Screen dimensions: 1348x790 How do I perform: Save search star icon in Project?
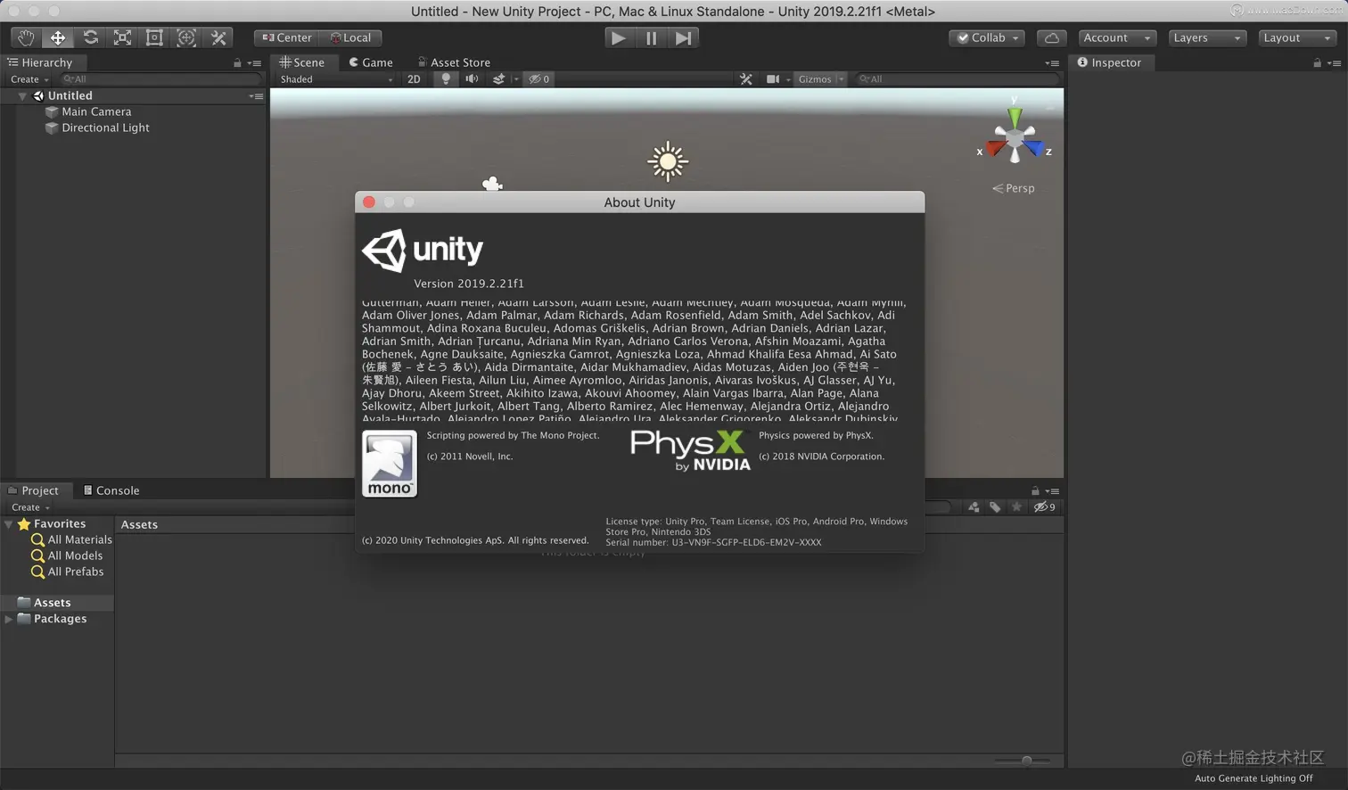1016,507
